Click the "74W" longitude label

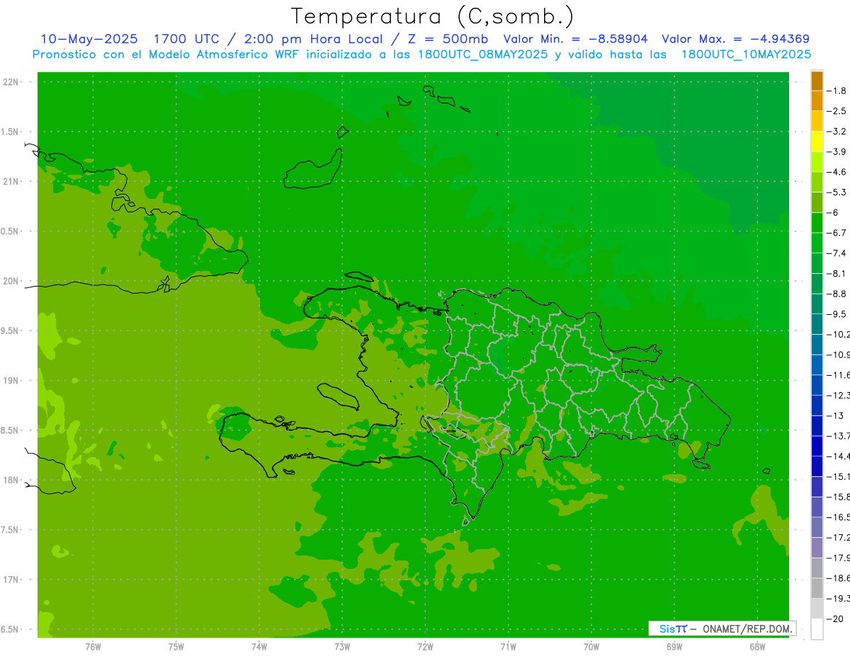pos(259,647)
